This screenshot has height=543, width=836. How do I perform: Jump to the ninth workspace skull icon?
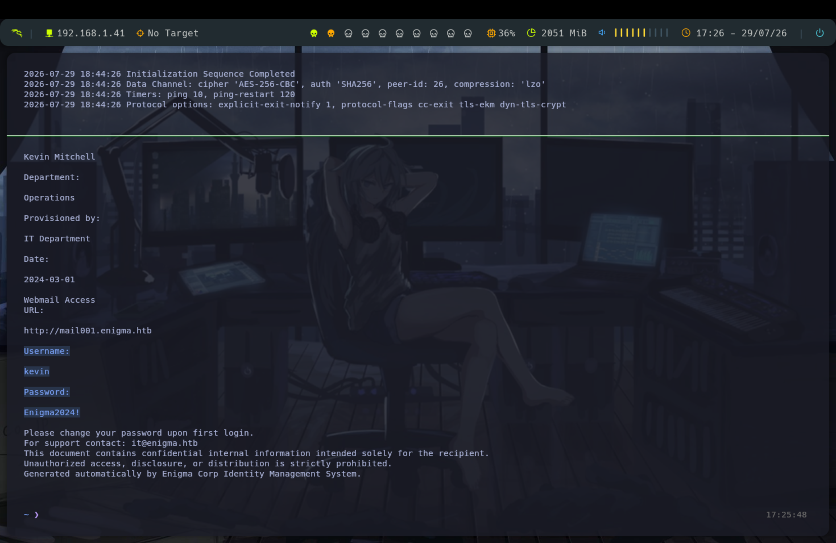[451, 33]
